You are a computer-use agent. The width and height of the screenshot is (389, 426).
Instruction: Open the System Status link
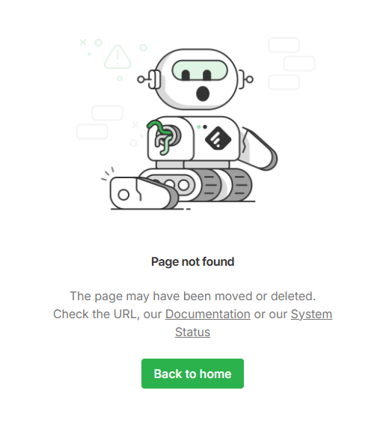click(x=254, y=323)
